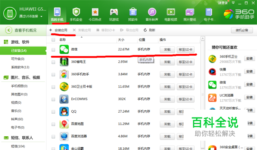Image resolution: width=257 pixels, height=150 pixels.
Task: Check the box for 百度浏览器
Action: (x=53, y=137)
